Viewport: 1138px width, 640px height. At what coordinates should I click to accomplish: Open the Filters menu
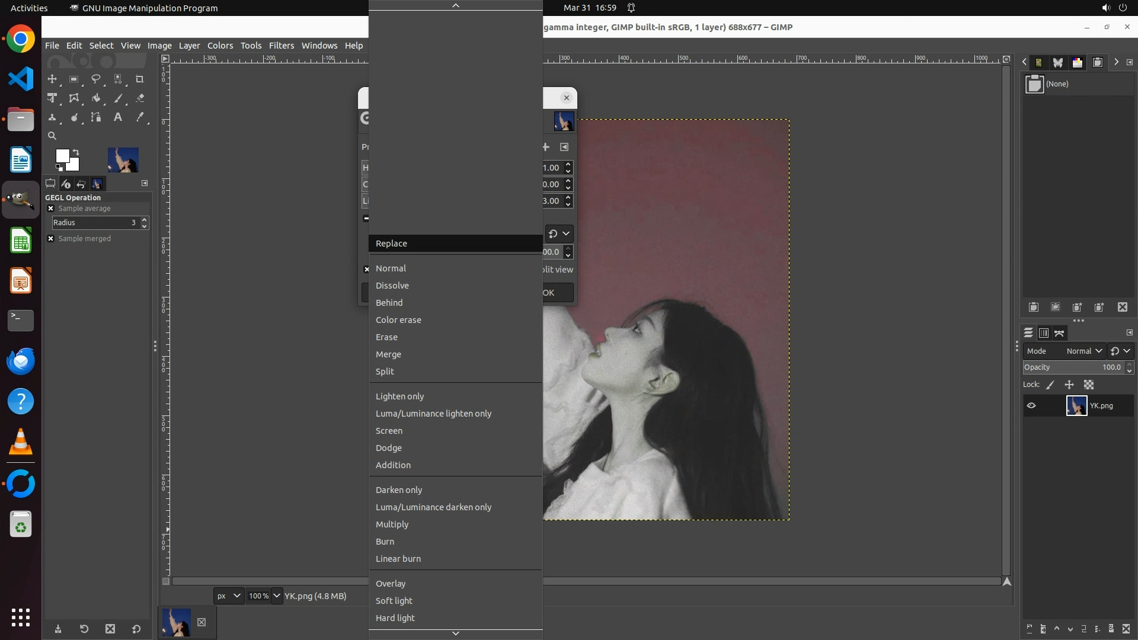(x=281, y=46)
